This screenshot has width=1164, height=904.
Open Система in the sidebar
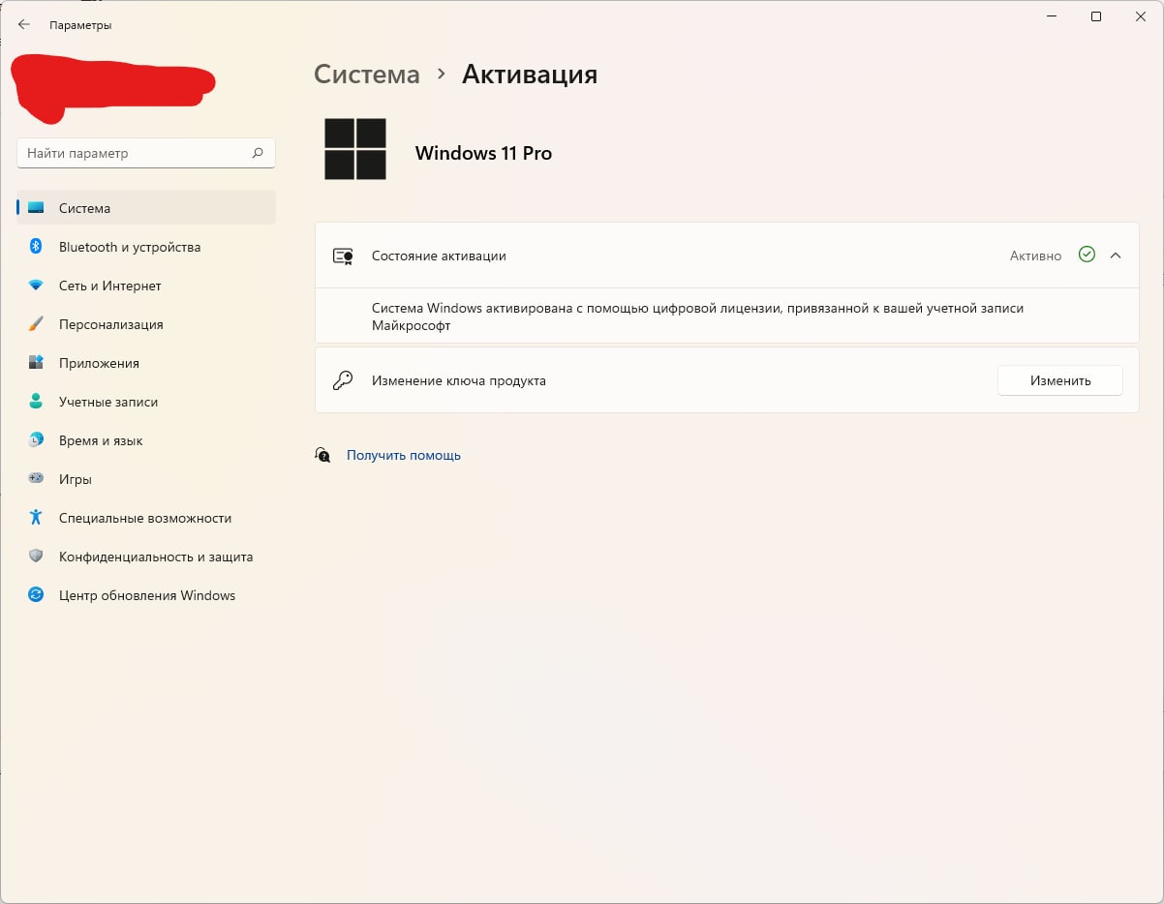(146, 208)
